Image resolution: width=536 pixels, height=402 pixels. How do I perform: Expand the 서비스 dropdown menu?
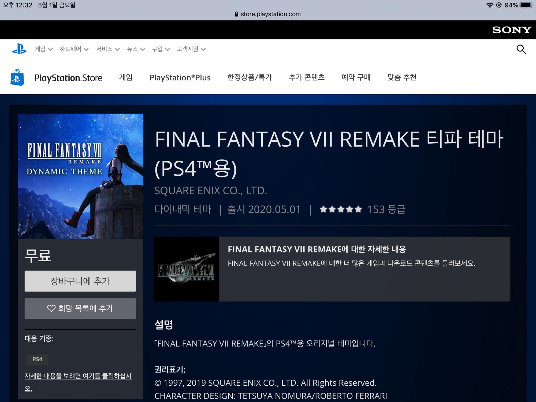108,49
